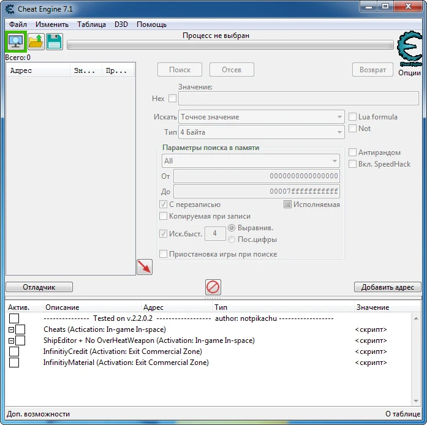Open the Помощь menu
The width and height of the screenshot is (427, 425).
[x=151, y=24]
